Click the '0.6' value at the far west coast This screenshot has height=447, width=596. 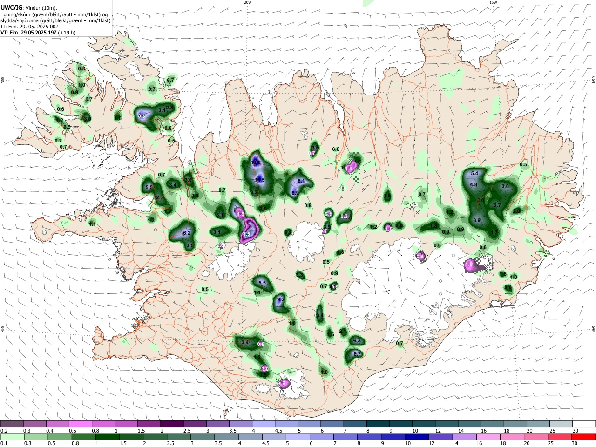tap(61, 109)
